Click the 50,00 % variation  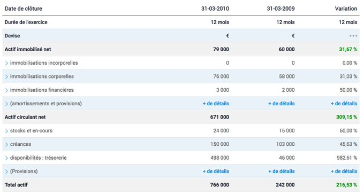point(348,90)
